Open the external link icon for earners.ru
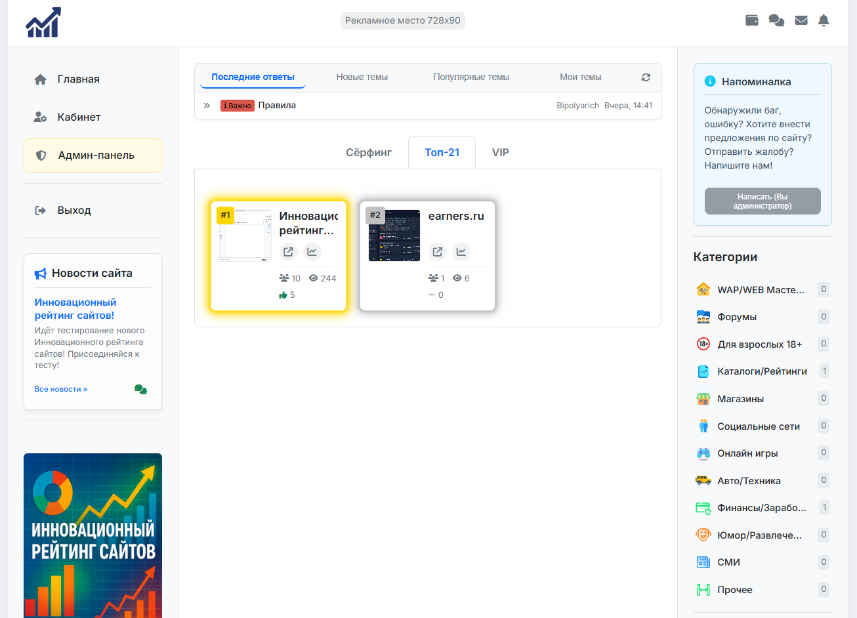This screenshot has height=618, width=857. click(x=438, y=252)
